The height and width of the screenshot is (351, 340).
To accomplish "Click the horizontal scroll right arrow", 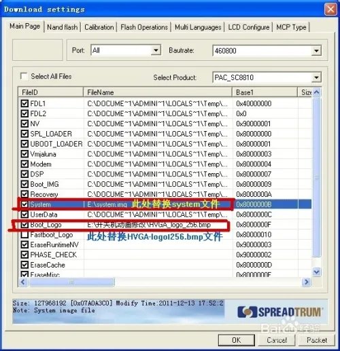I will 306,282.
